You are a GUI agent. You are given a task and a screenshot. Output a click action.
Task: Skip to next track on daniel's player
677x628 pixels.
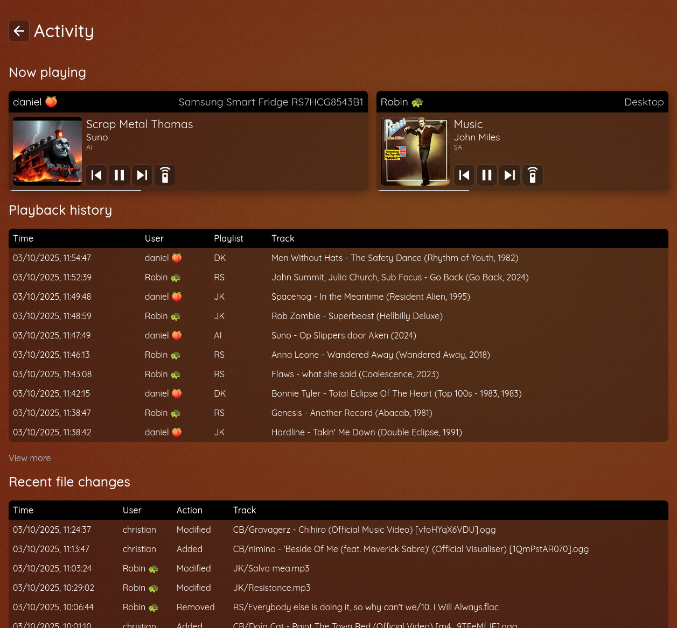[142, 175]
